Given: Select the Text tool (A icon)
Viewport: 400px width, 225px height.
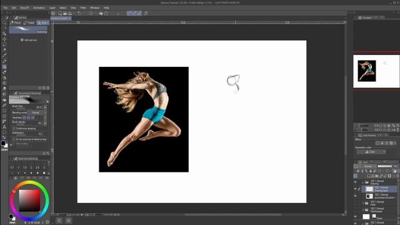Looking at the screenshot, I should 4,127.
